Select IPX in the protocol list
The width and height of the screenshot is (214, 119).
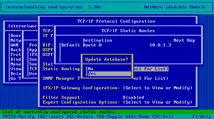click(x=33, y=54)
